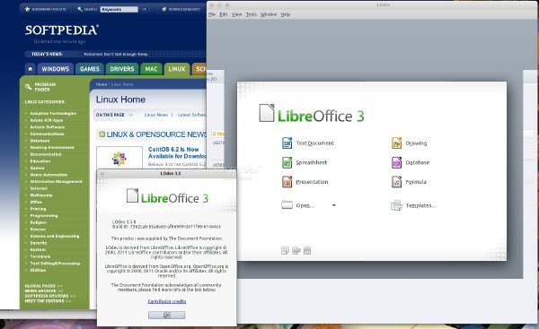Open the Multimedia category
Viewport: 539px width, 329px height.
coord(41,195)
